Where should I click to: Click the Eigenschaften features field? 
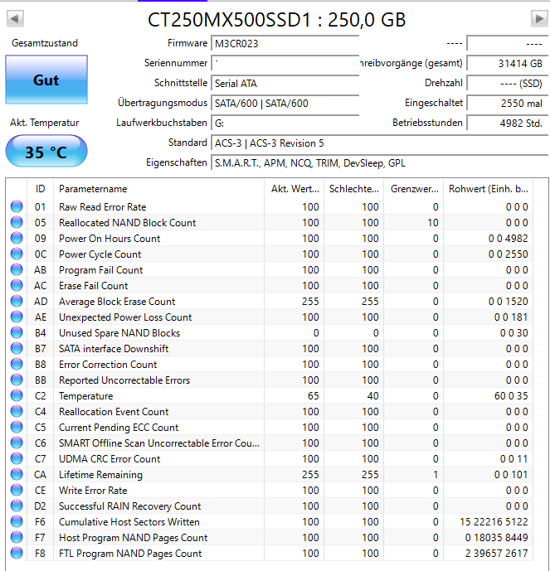[379, 162]
